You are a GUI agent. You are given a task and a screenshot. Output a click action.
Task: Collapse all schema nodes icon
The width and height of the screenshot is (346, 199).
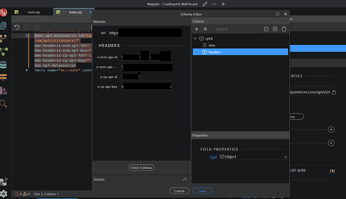point(266,29)
